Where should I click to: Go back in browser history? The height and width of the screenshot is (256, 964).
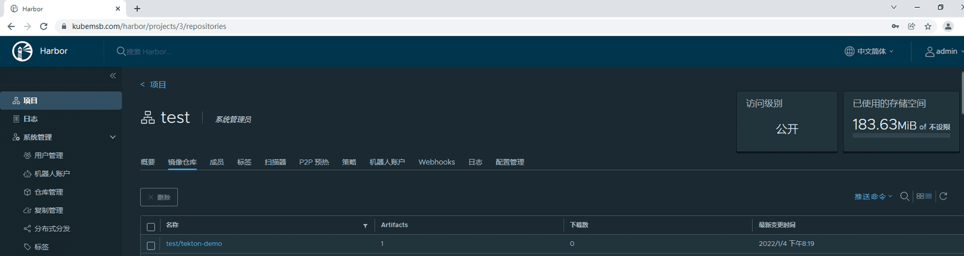[11, 27]
